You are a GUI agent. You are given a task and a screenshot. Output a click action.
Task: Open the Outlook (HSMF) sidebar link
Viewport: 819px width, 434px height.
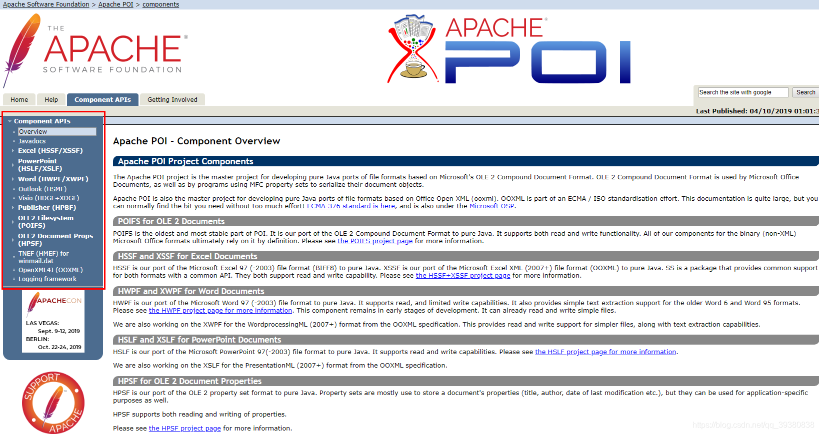pos(42,189)
